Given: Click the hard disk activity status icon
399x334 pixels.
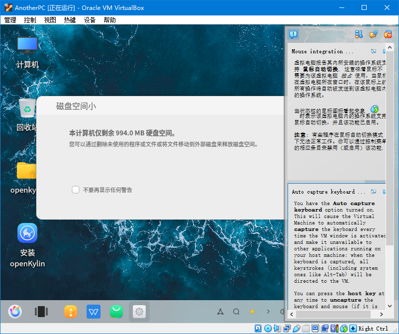Looking at the screenshot, I should click(x=258, y=329).
